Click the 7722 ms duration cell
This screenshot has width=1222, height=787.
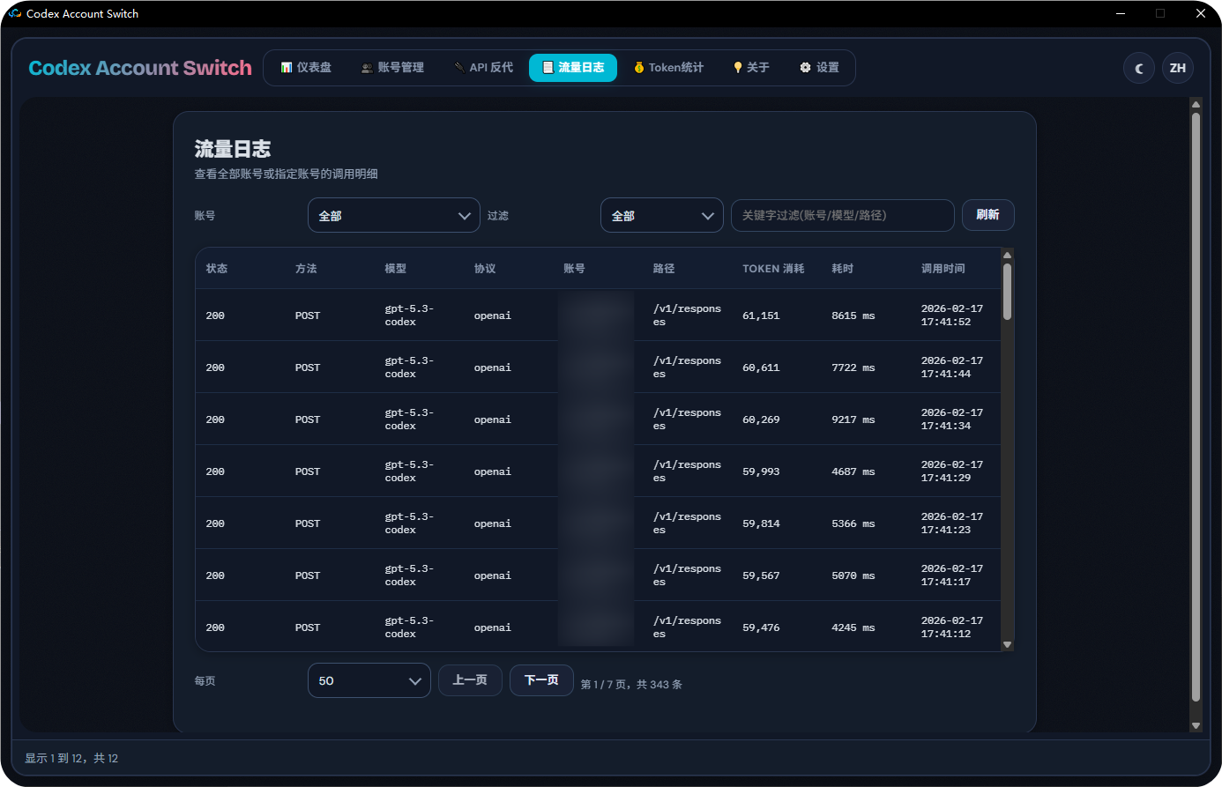pos(853,368)
